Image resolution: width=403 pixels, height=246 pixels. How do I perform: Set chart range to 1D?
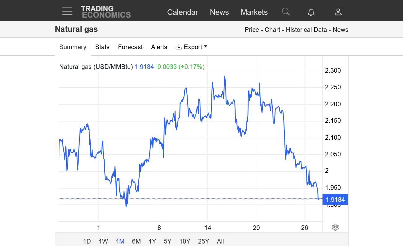coord(87,241)
